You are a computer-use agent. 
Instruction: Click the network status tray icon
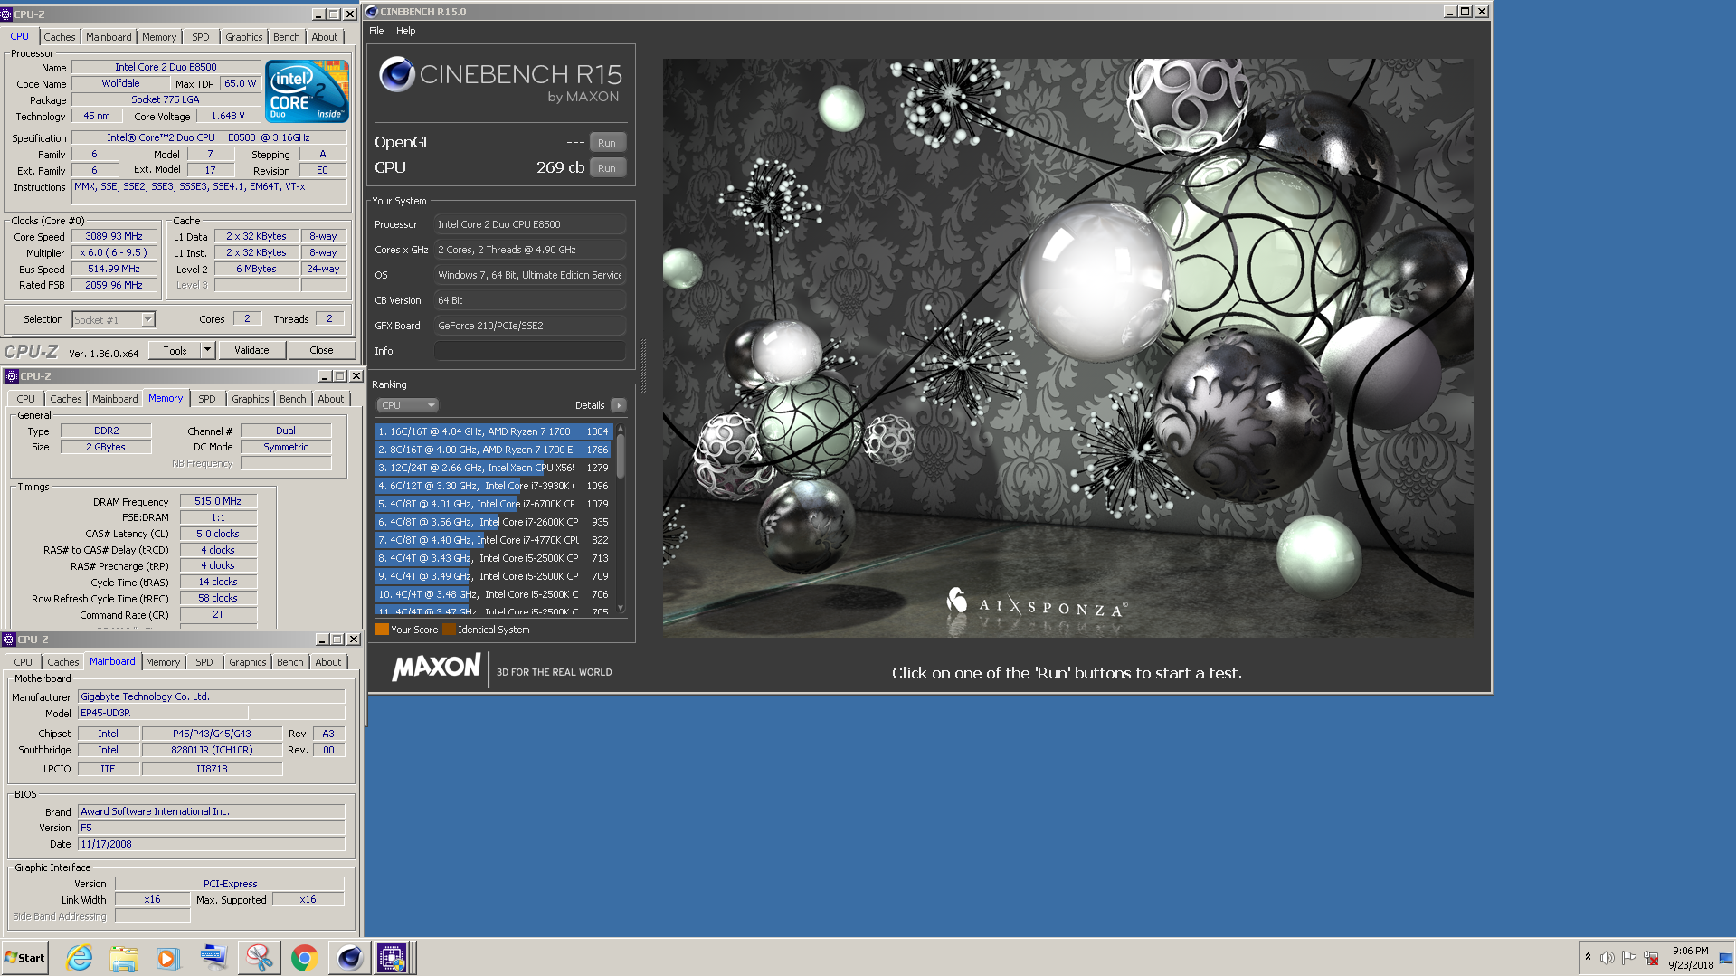coord(1651,958)
